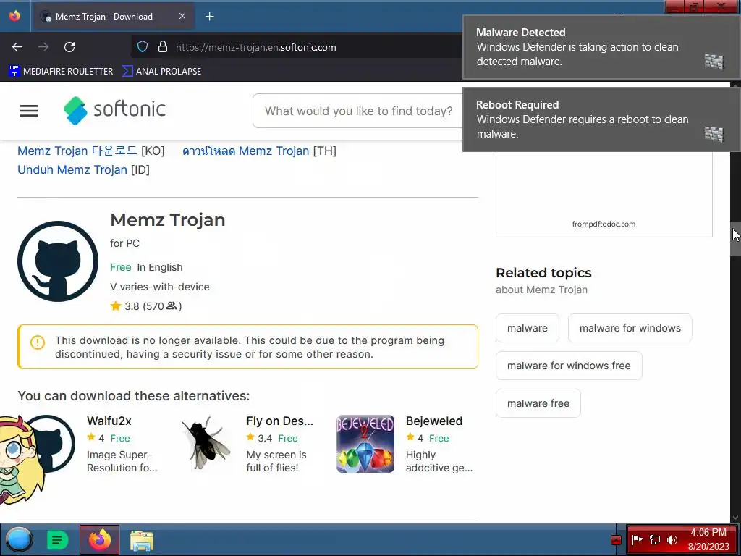Viewport: 741px width, 556px height.
Task: Open tracking protection shield icon
Action: pos(143,47)
